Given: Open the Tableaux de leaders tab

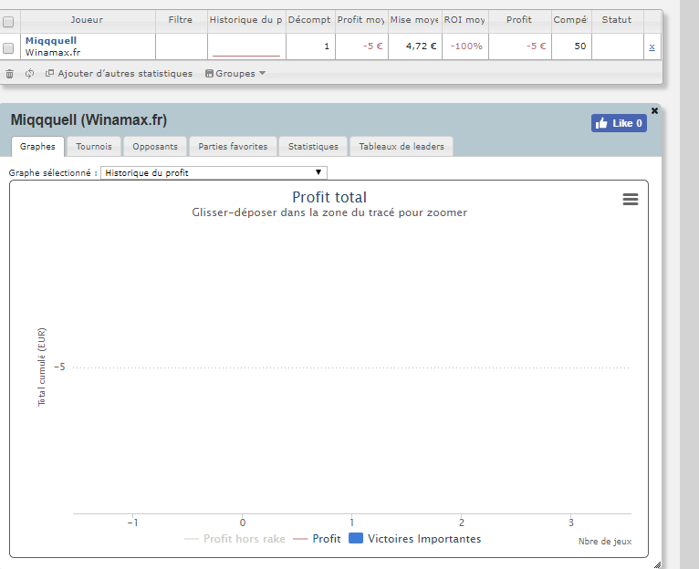Looking at the screenshot, I should point(402,147).
